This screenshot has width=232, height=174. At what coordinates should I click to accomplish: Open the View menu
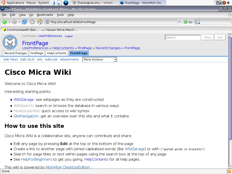(x=22, y=15)
